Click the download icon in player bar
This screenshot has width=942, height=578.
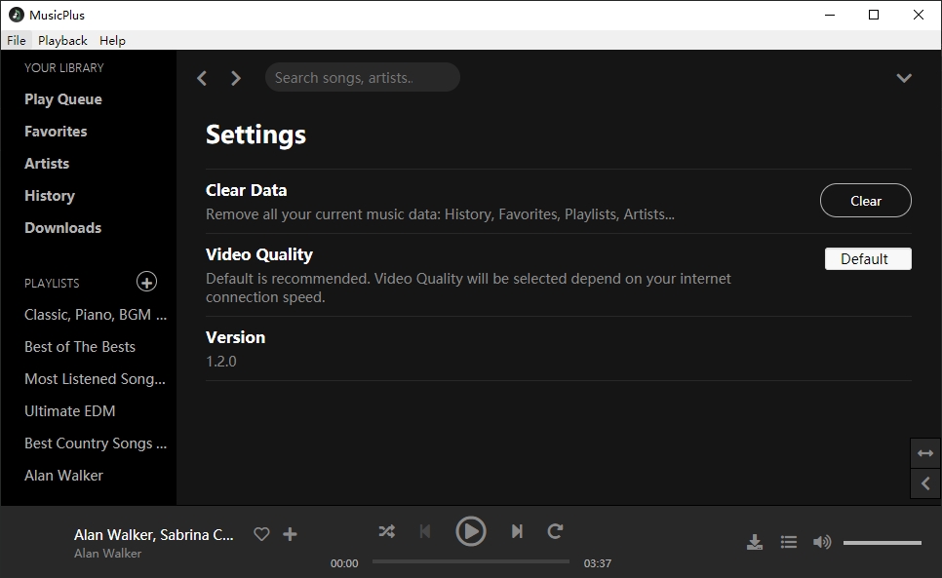point(754,542)
